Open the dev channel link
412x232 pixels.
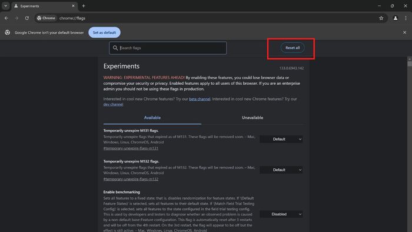coord(113,105)
